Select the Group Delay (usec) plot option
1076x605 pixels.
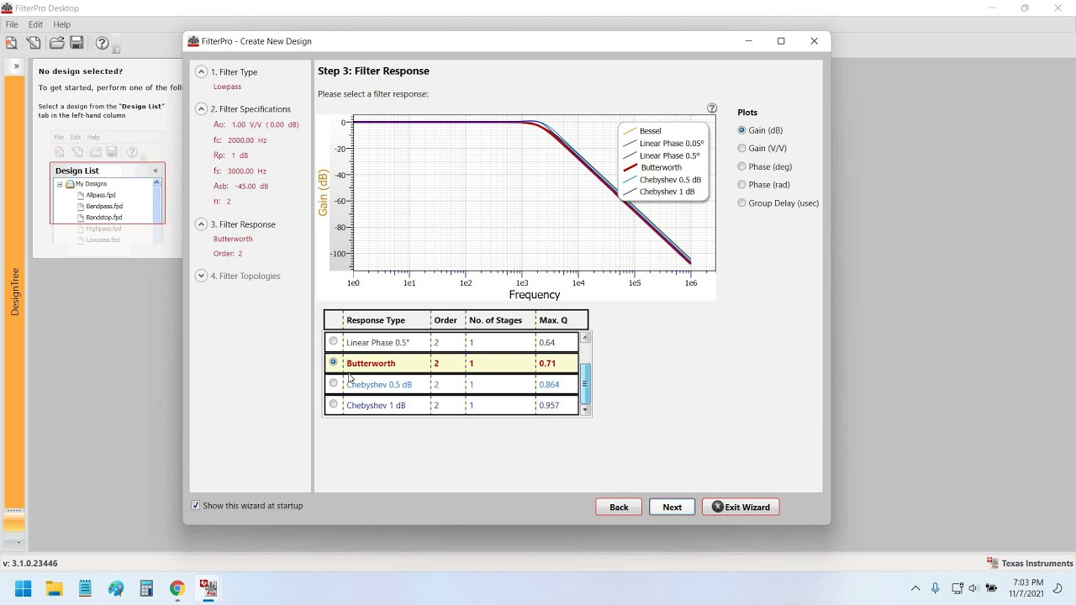click(741, 203)
